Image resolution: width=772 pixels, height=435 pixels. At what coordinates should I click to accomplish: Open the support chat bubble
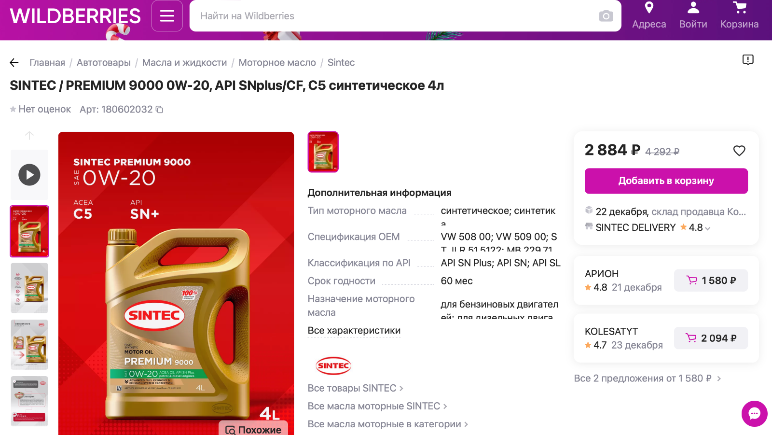coord(754,414)
